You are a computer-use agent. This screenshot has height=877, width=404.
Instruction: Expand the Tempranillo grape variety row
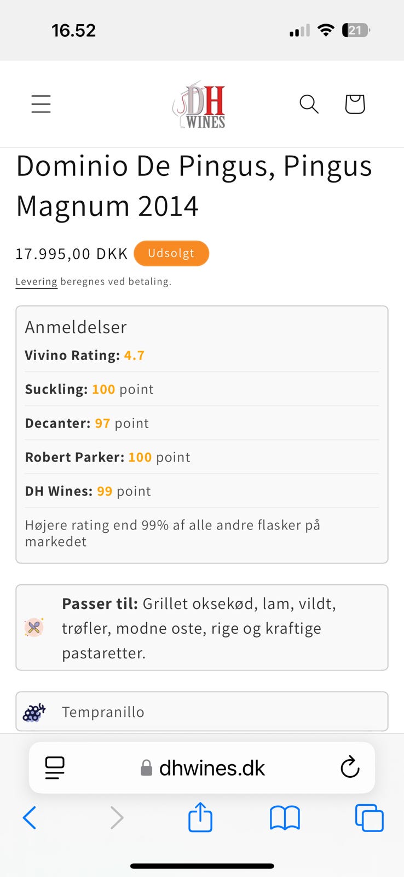point(201,711)
